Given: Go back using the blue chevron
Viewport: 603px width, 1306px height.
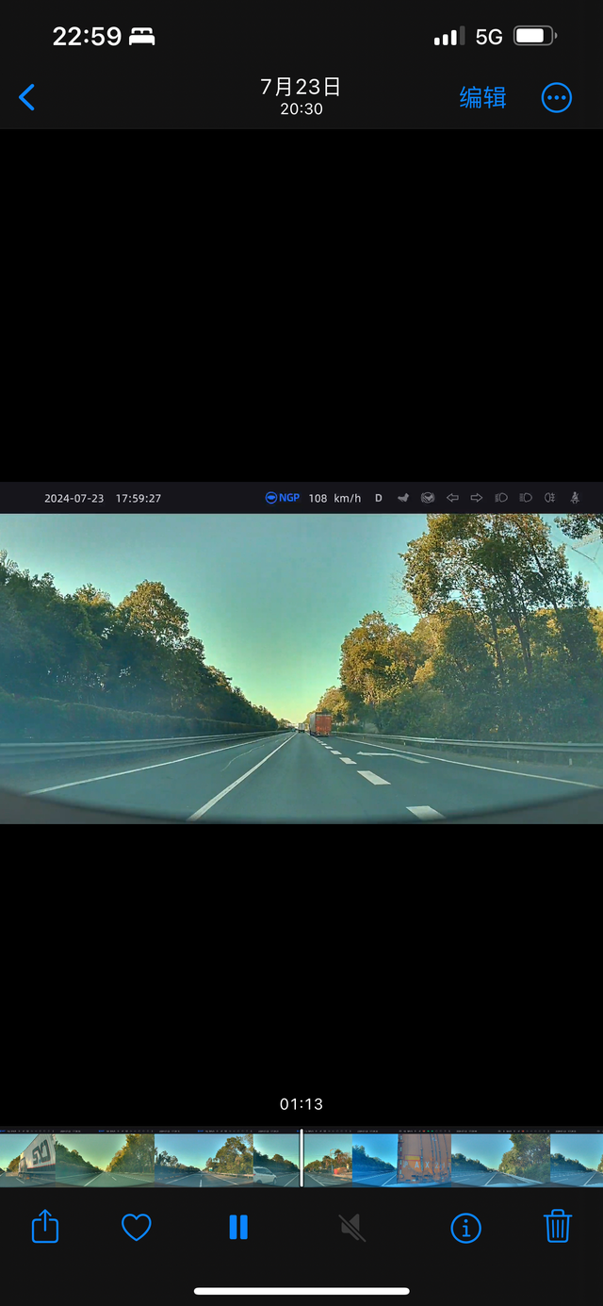Looking at the screenshot, I should click(27, 97).
